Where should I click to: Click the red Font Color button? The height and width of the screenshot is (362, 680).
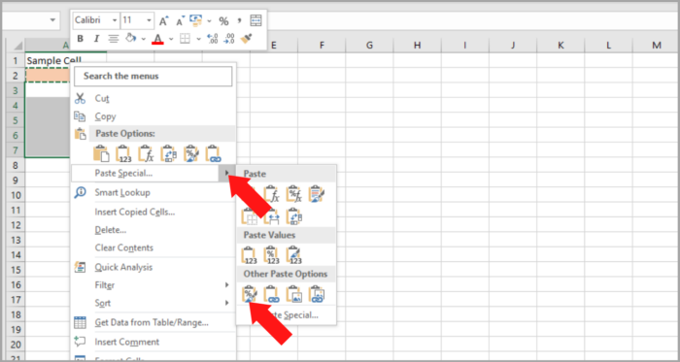157,39
